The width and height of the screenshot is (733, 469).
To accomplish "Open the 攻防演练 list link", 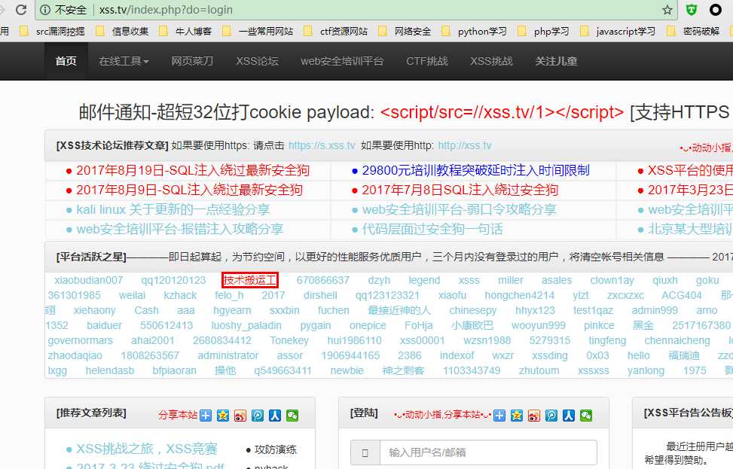I will pos(275,450).
